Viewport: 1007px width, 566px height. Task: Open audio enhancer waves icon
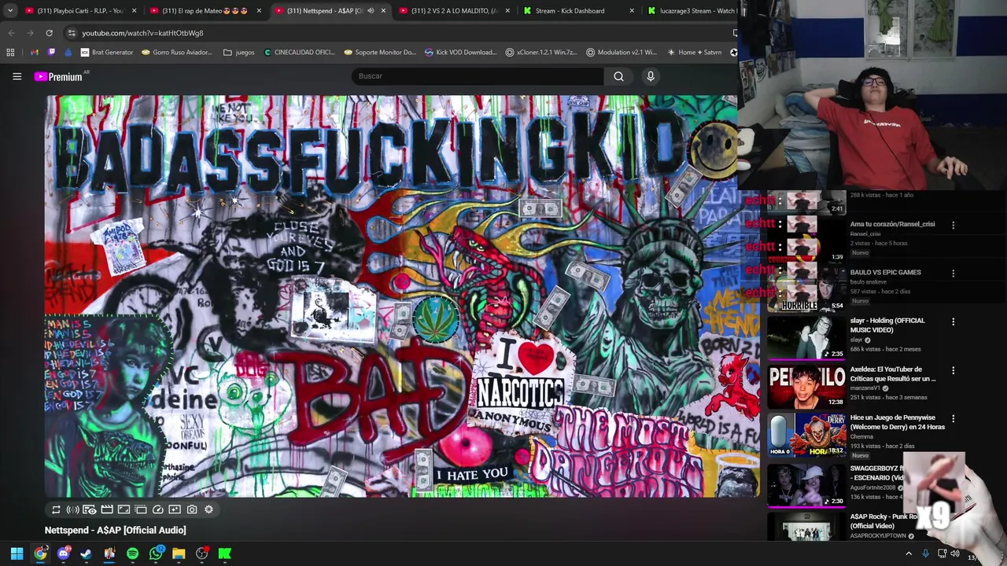click(72, 509)
